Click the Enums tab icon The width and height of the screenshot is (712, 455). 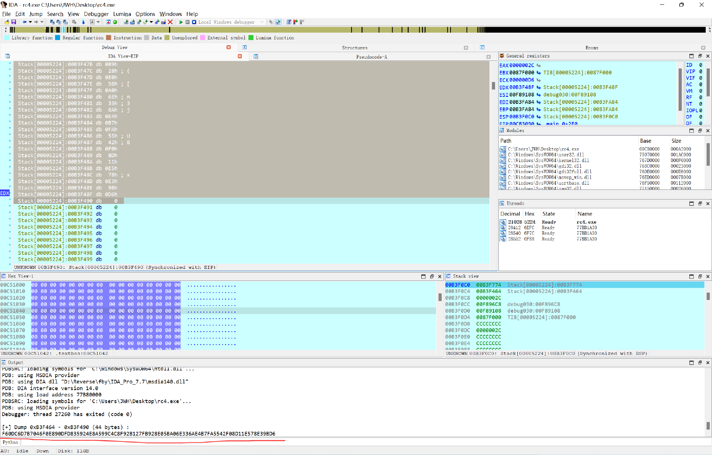point(482,47)
